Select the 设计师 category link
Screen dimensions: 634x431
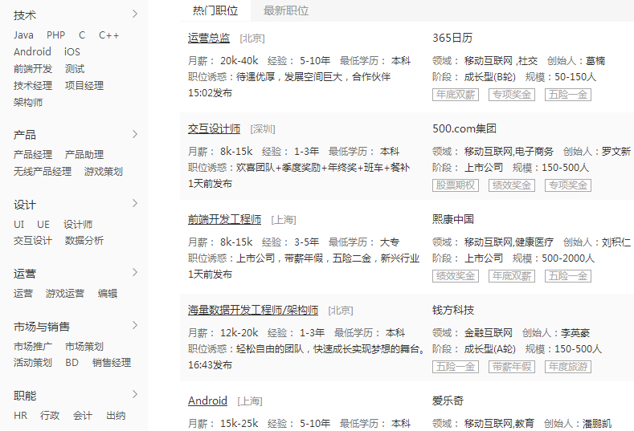coord(78,224)
